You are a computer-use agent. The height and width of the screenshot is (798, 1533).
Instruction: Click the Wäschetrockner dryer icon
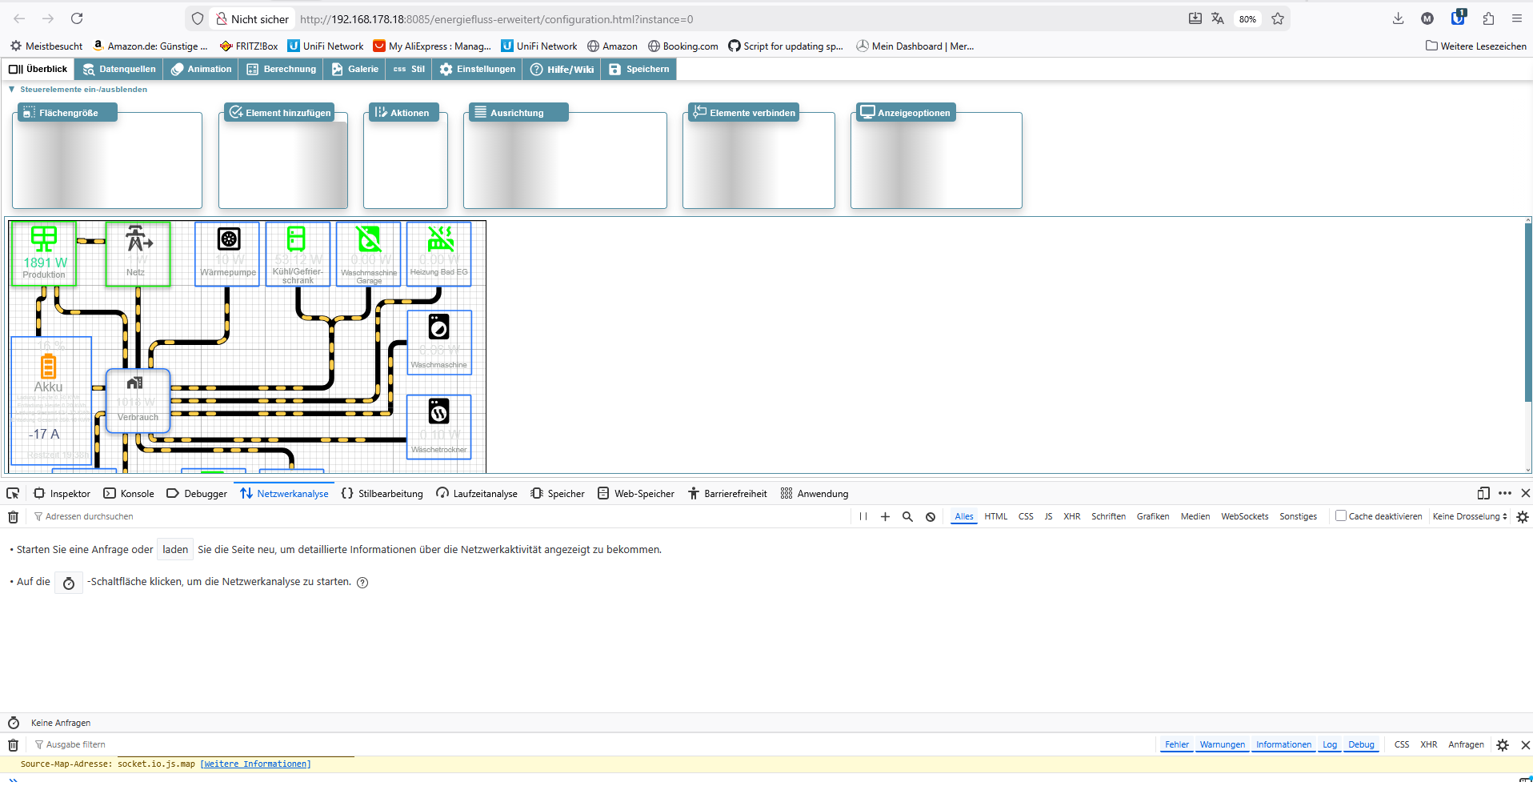click(x=438, y=412)
